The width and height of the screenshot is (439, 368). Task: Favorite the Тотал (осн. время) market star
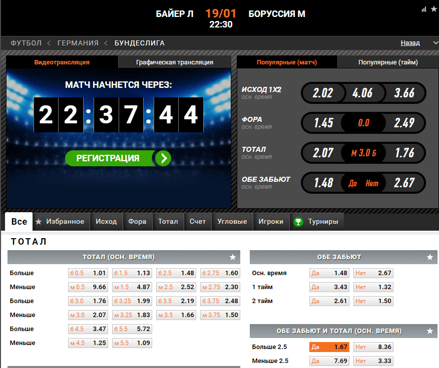point(232,257)
